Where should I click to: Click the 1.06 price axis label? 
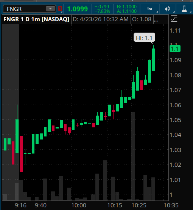(x=175, y=105)
